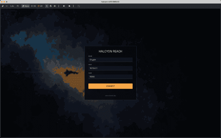Open the 1.0x game speed selector

click(x=12, y=6)
